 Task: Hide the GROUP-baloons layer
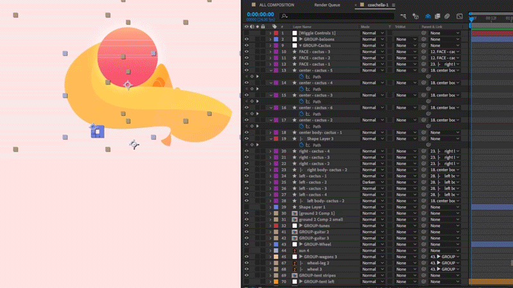pos(246,39)
